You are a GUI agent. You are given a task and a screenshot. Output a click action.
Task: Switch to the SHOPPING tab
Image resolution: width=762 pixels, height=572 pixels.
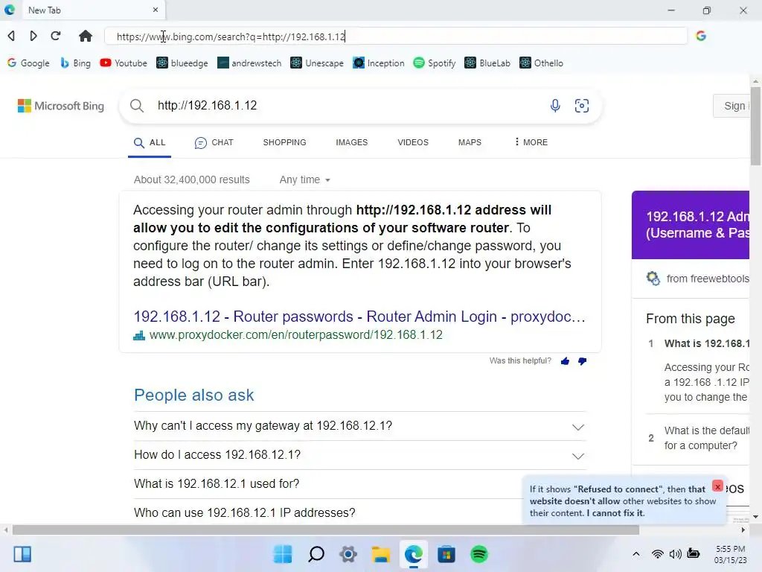pos(285,142)
